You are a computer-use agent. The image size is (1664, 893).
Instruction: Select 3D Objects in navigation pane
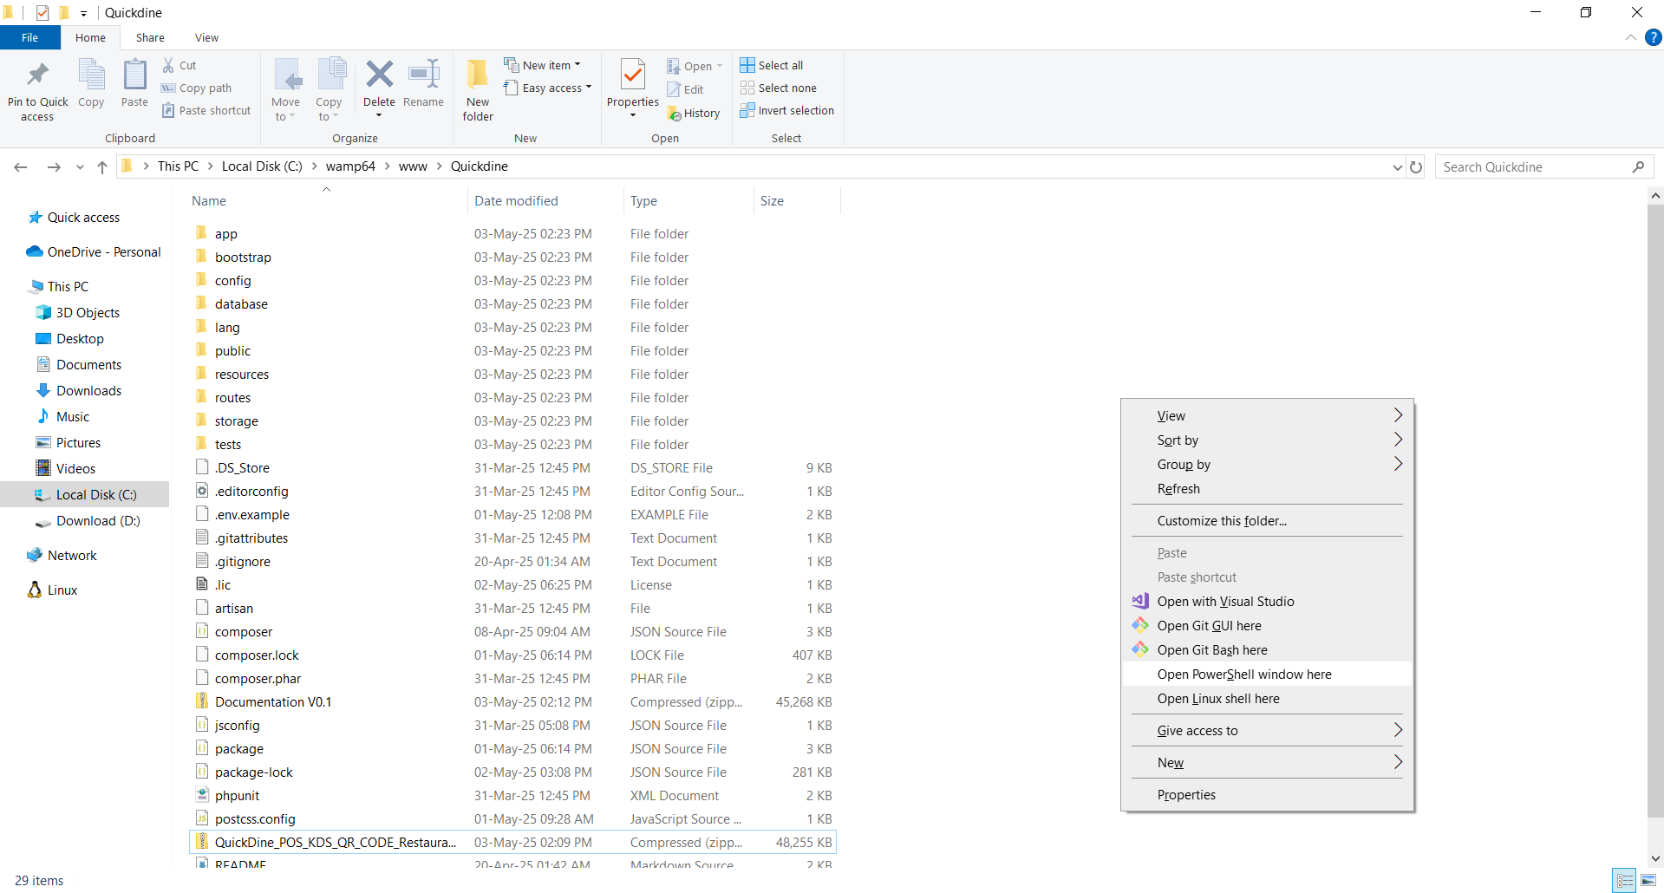coord(88,312)
